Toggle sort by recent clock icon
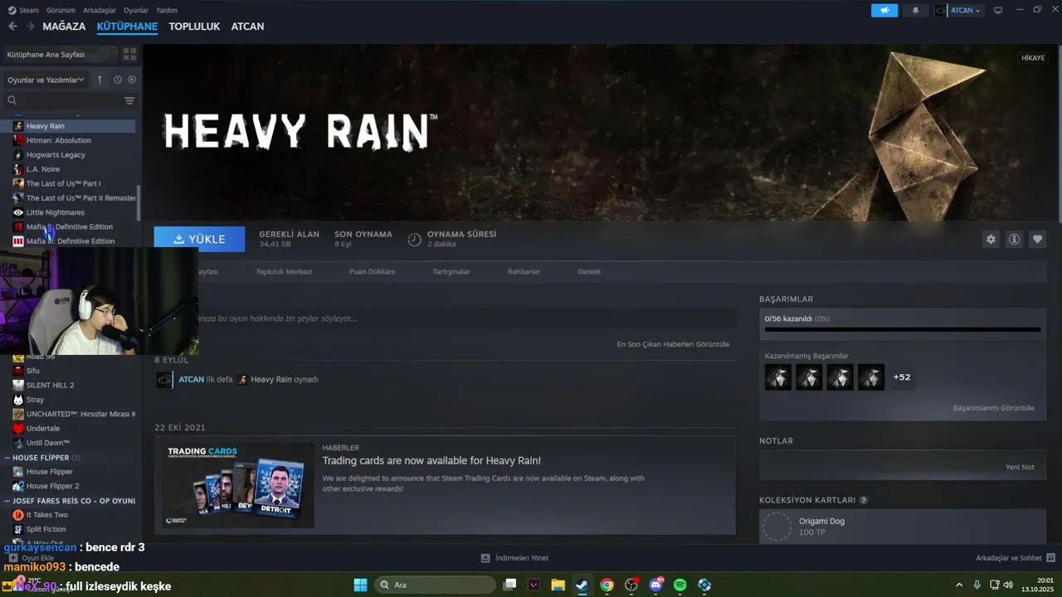 click(x=118, y=80)
